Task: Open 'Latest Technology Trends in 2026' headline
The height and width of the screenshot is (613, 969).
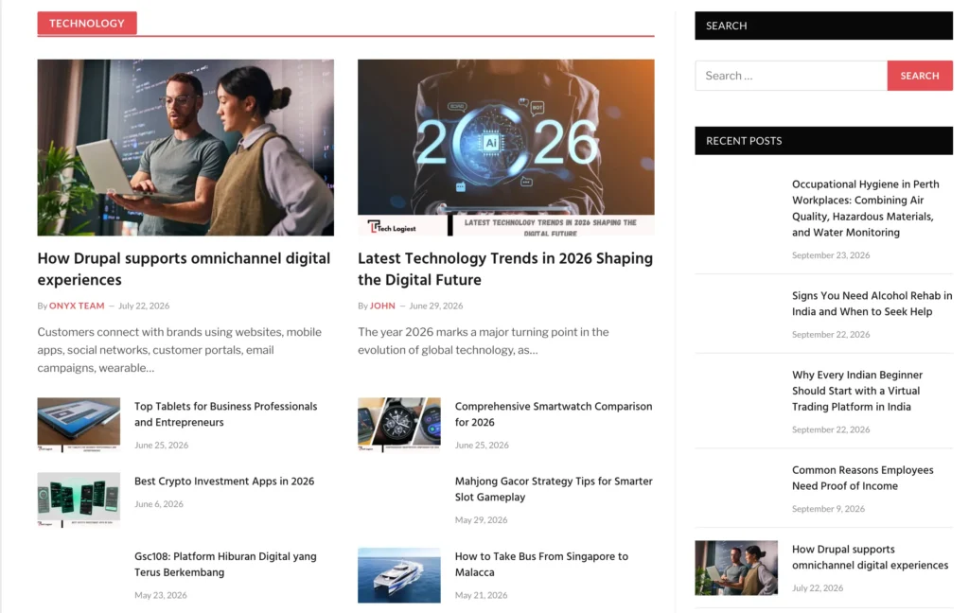Action: [x=505, y=269]
